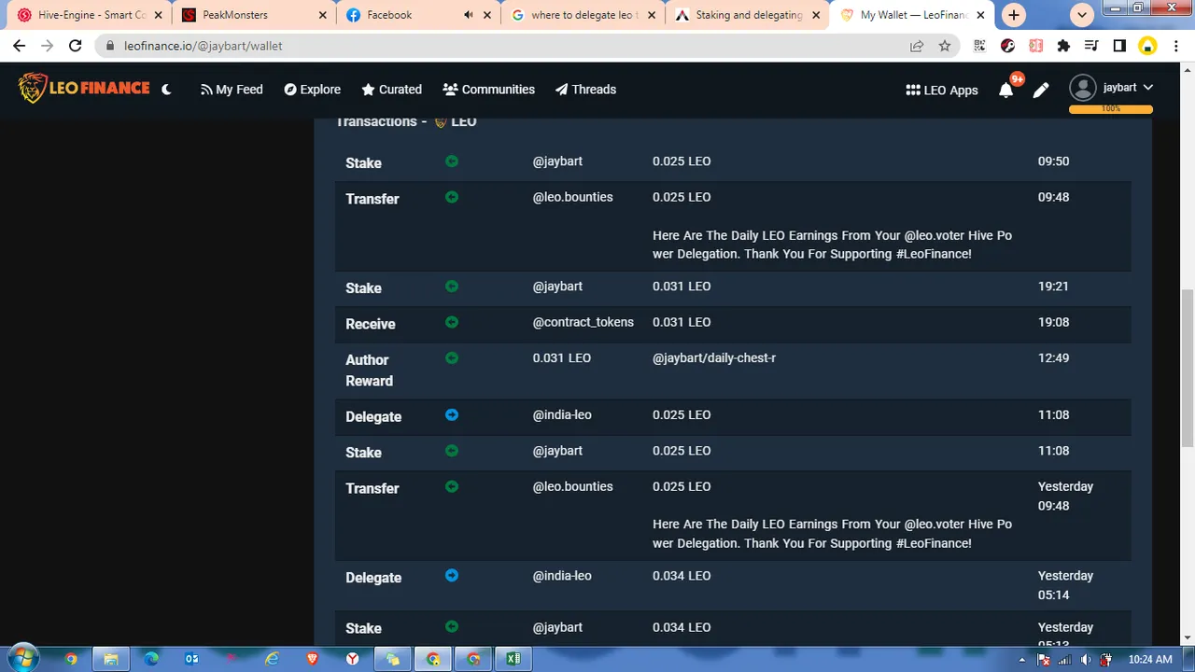This screenshot has width=1195, height=672.
Task: Open the Explore page
Action: coord(312,90)
